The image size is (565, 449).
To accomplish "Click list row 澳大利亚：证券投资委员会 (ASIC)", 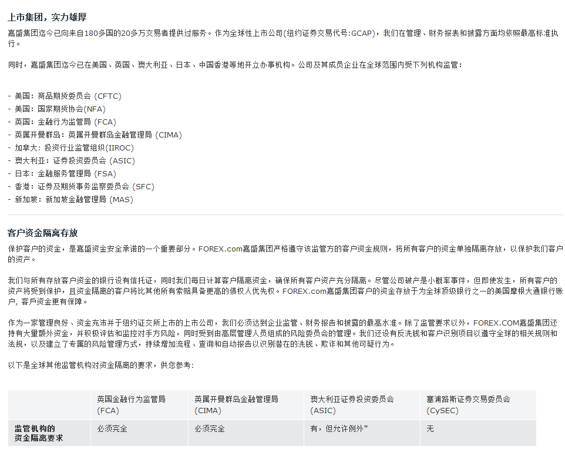I will (x=71, y=161).
